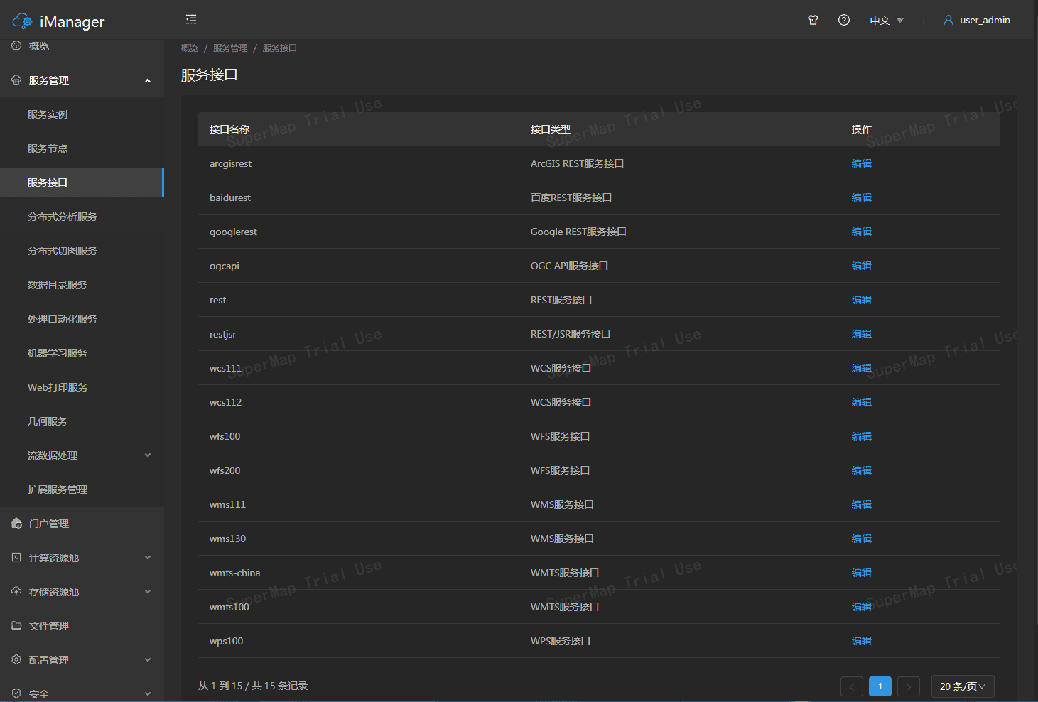Screen dimensions: 1038x702
Task: Click 编辑 for wmts-china
Action: point(862,573)
